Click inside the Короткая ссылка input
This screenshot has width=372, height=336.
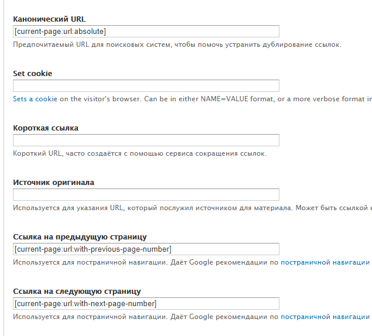146,140
